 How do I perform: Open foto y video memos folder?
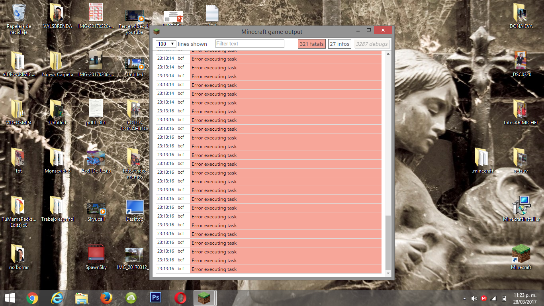[135, 158]
